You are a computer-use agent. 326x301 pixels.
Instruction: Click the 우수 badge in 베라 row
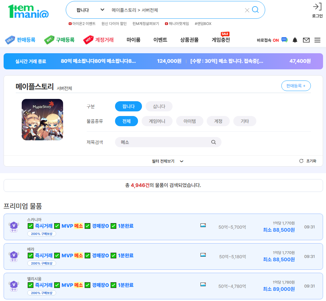click(14, 256)
